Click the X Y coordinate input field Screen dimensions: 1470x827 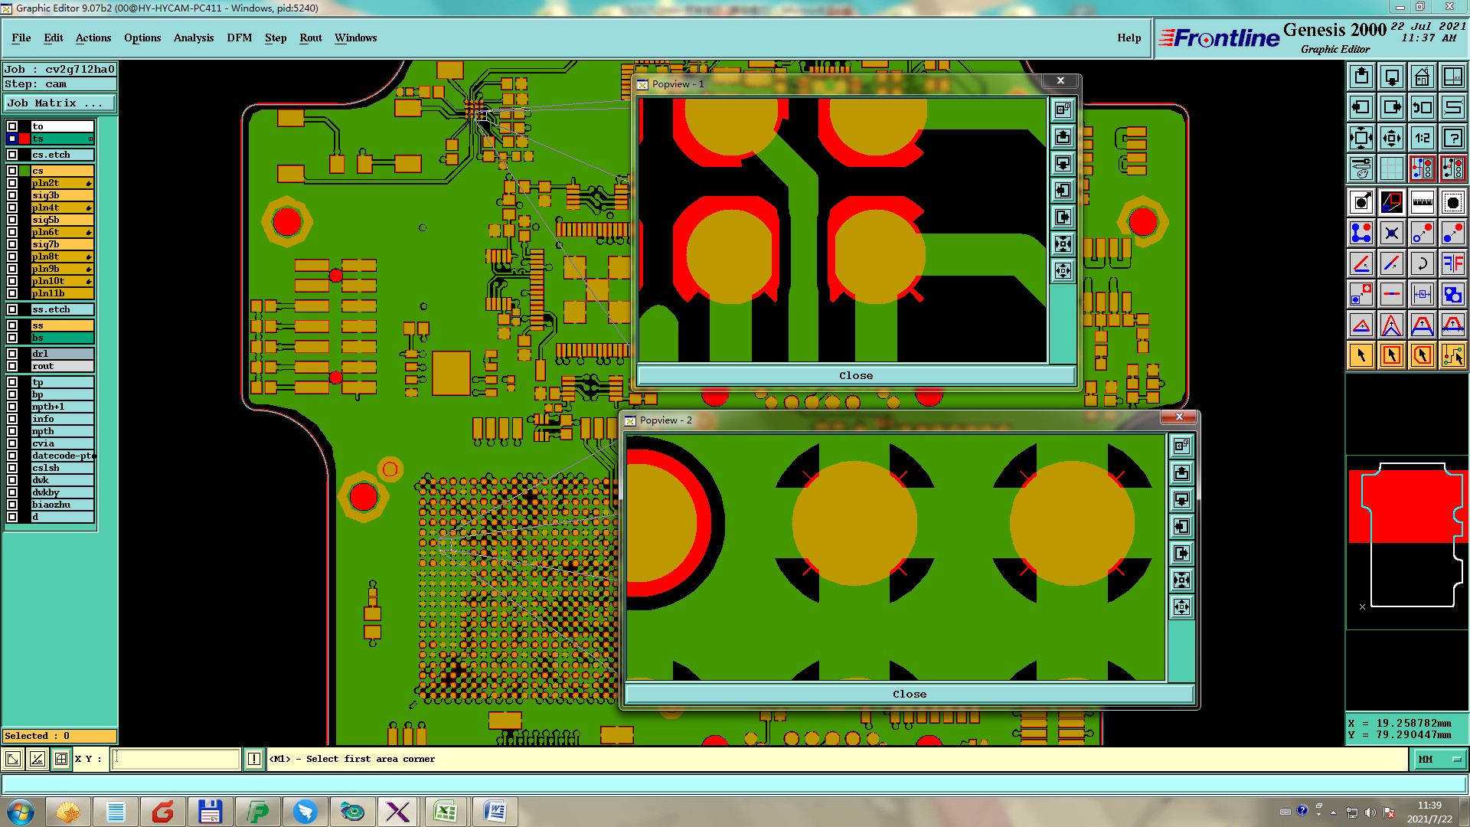click(176, 759)
